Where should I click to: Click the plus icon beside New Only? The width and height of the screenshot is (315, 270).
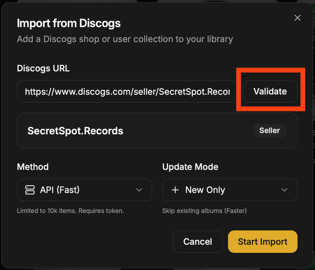point(175,190)
